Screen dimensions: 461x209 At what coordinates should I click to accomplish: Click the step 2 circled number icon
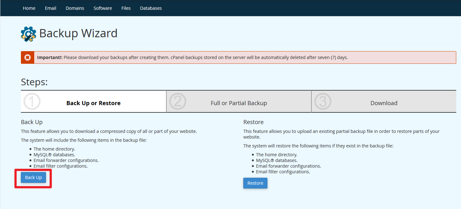177,102
